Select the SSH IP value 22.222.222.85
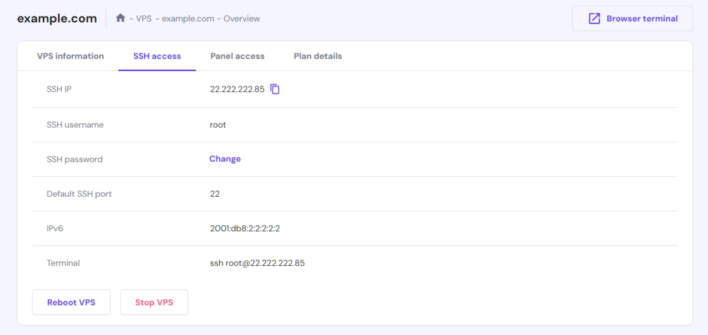 coord(237,89)
